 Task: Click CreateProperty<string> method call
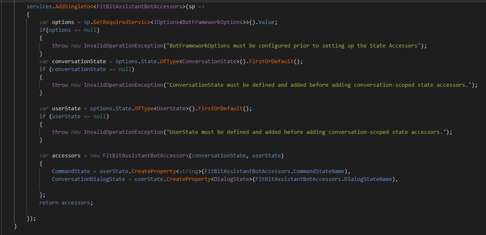(166, 171)
